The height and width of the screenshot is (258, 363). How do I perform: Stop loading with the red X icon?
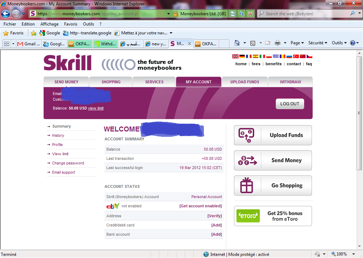coord(250,14)
